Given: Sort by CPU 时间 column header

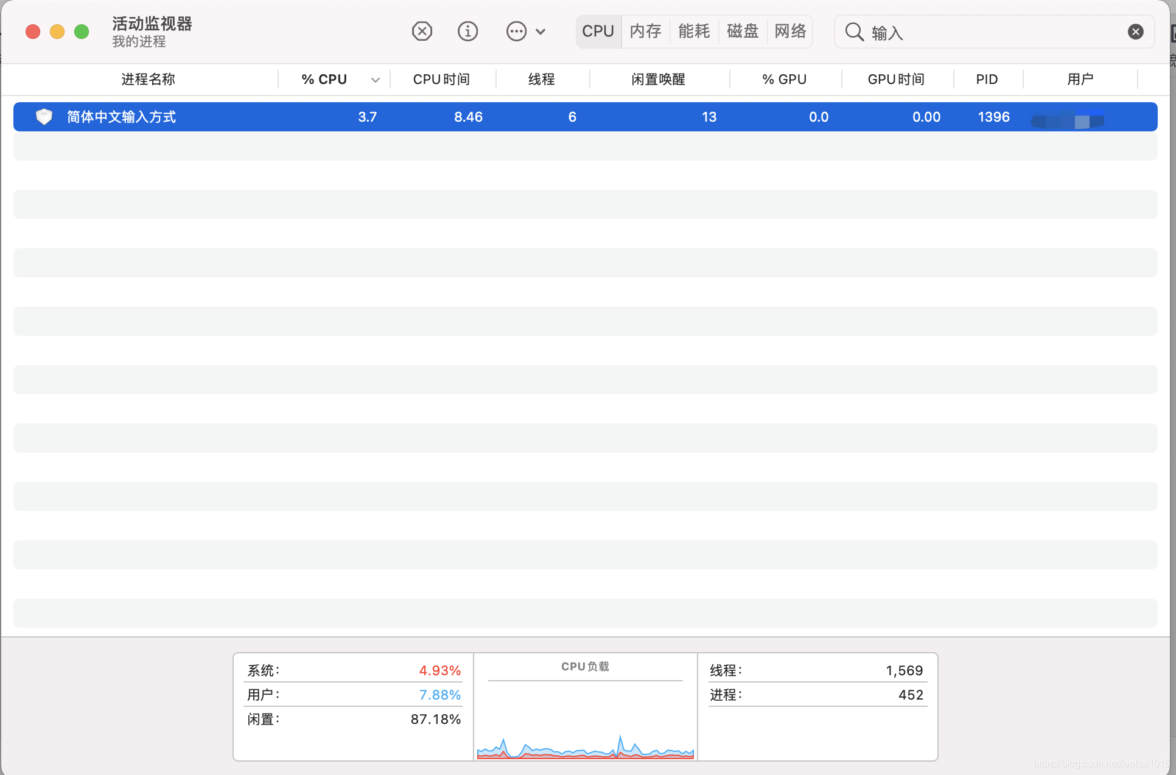Looking at the screenshot, I should (x=441, y=79).
